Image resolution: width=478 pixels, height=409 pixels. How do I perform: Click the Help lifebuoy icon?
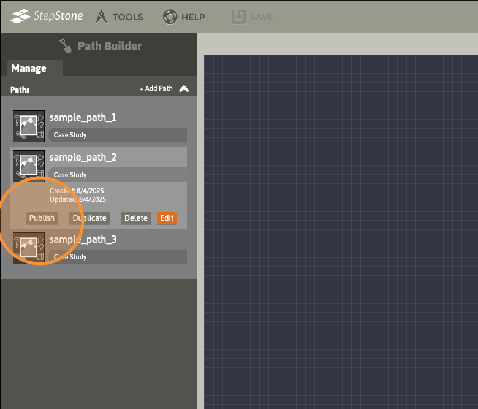[x=170, y=17]
